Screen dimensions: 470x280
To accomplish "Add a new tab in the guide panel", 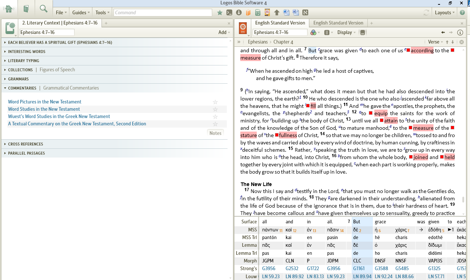I will coord(106,23).
